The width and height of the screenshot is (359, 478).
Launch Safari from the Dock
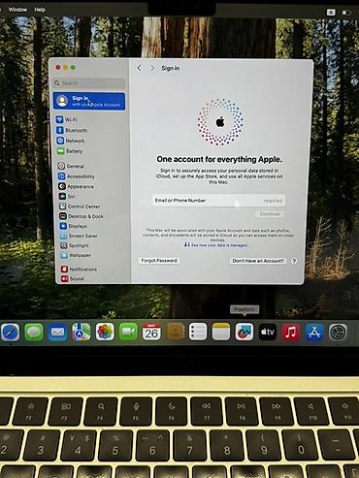pyautogui.click(x=11, y=332)
